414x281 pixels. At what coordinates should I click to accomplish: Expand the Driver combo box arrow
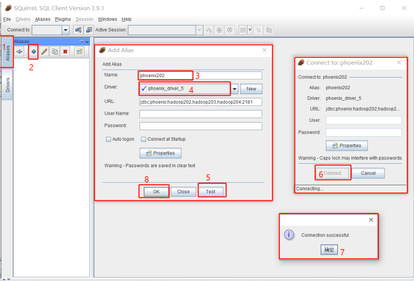[x=234, y=89]
